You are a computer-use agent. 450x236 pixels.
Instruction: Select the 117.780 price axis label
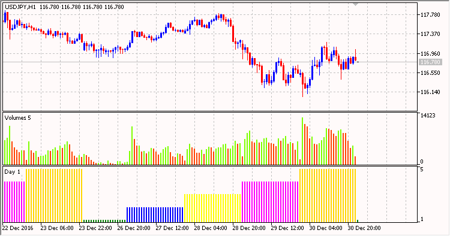[430, 15]
